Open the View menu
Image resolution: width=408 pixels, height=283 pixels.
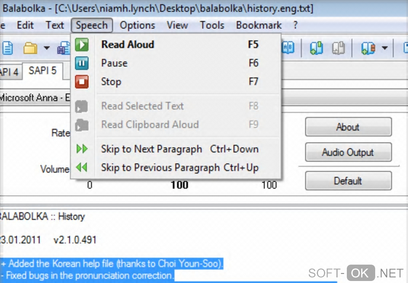177,25
